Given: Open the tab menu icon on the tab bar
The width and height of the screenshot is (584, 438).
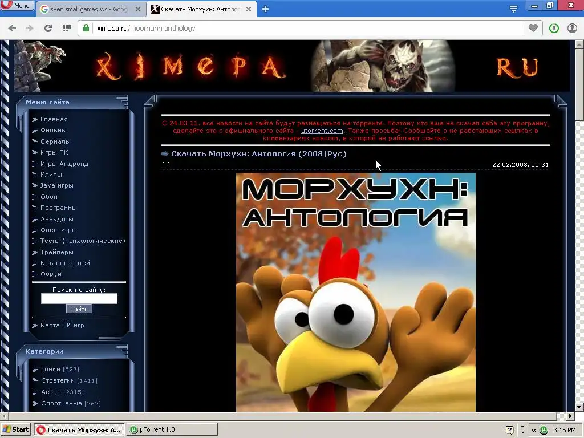Looking at the screenshot, I should point(513,9).
